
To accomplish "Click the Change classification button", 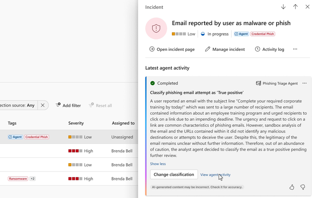I will click(x=174, y=175).
